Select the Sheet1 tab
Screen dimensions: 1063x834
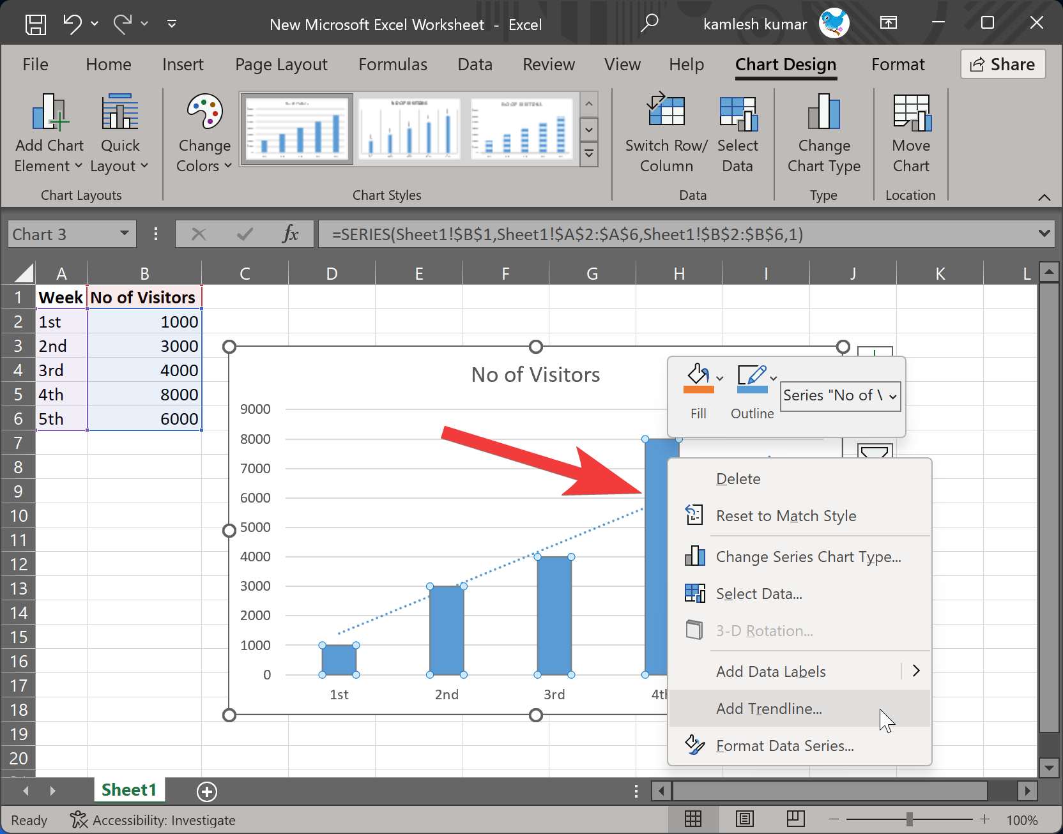[x=129, y=790]
